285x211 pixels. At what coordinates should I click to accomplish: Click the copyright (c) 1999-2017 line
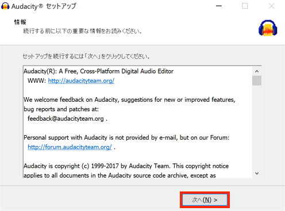(126, 166)
